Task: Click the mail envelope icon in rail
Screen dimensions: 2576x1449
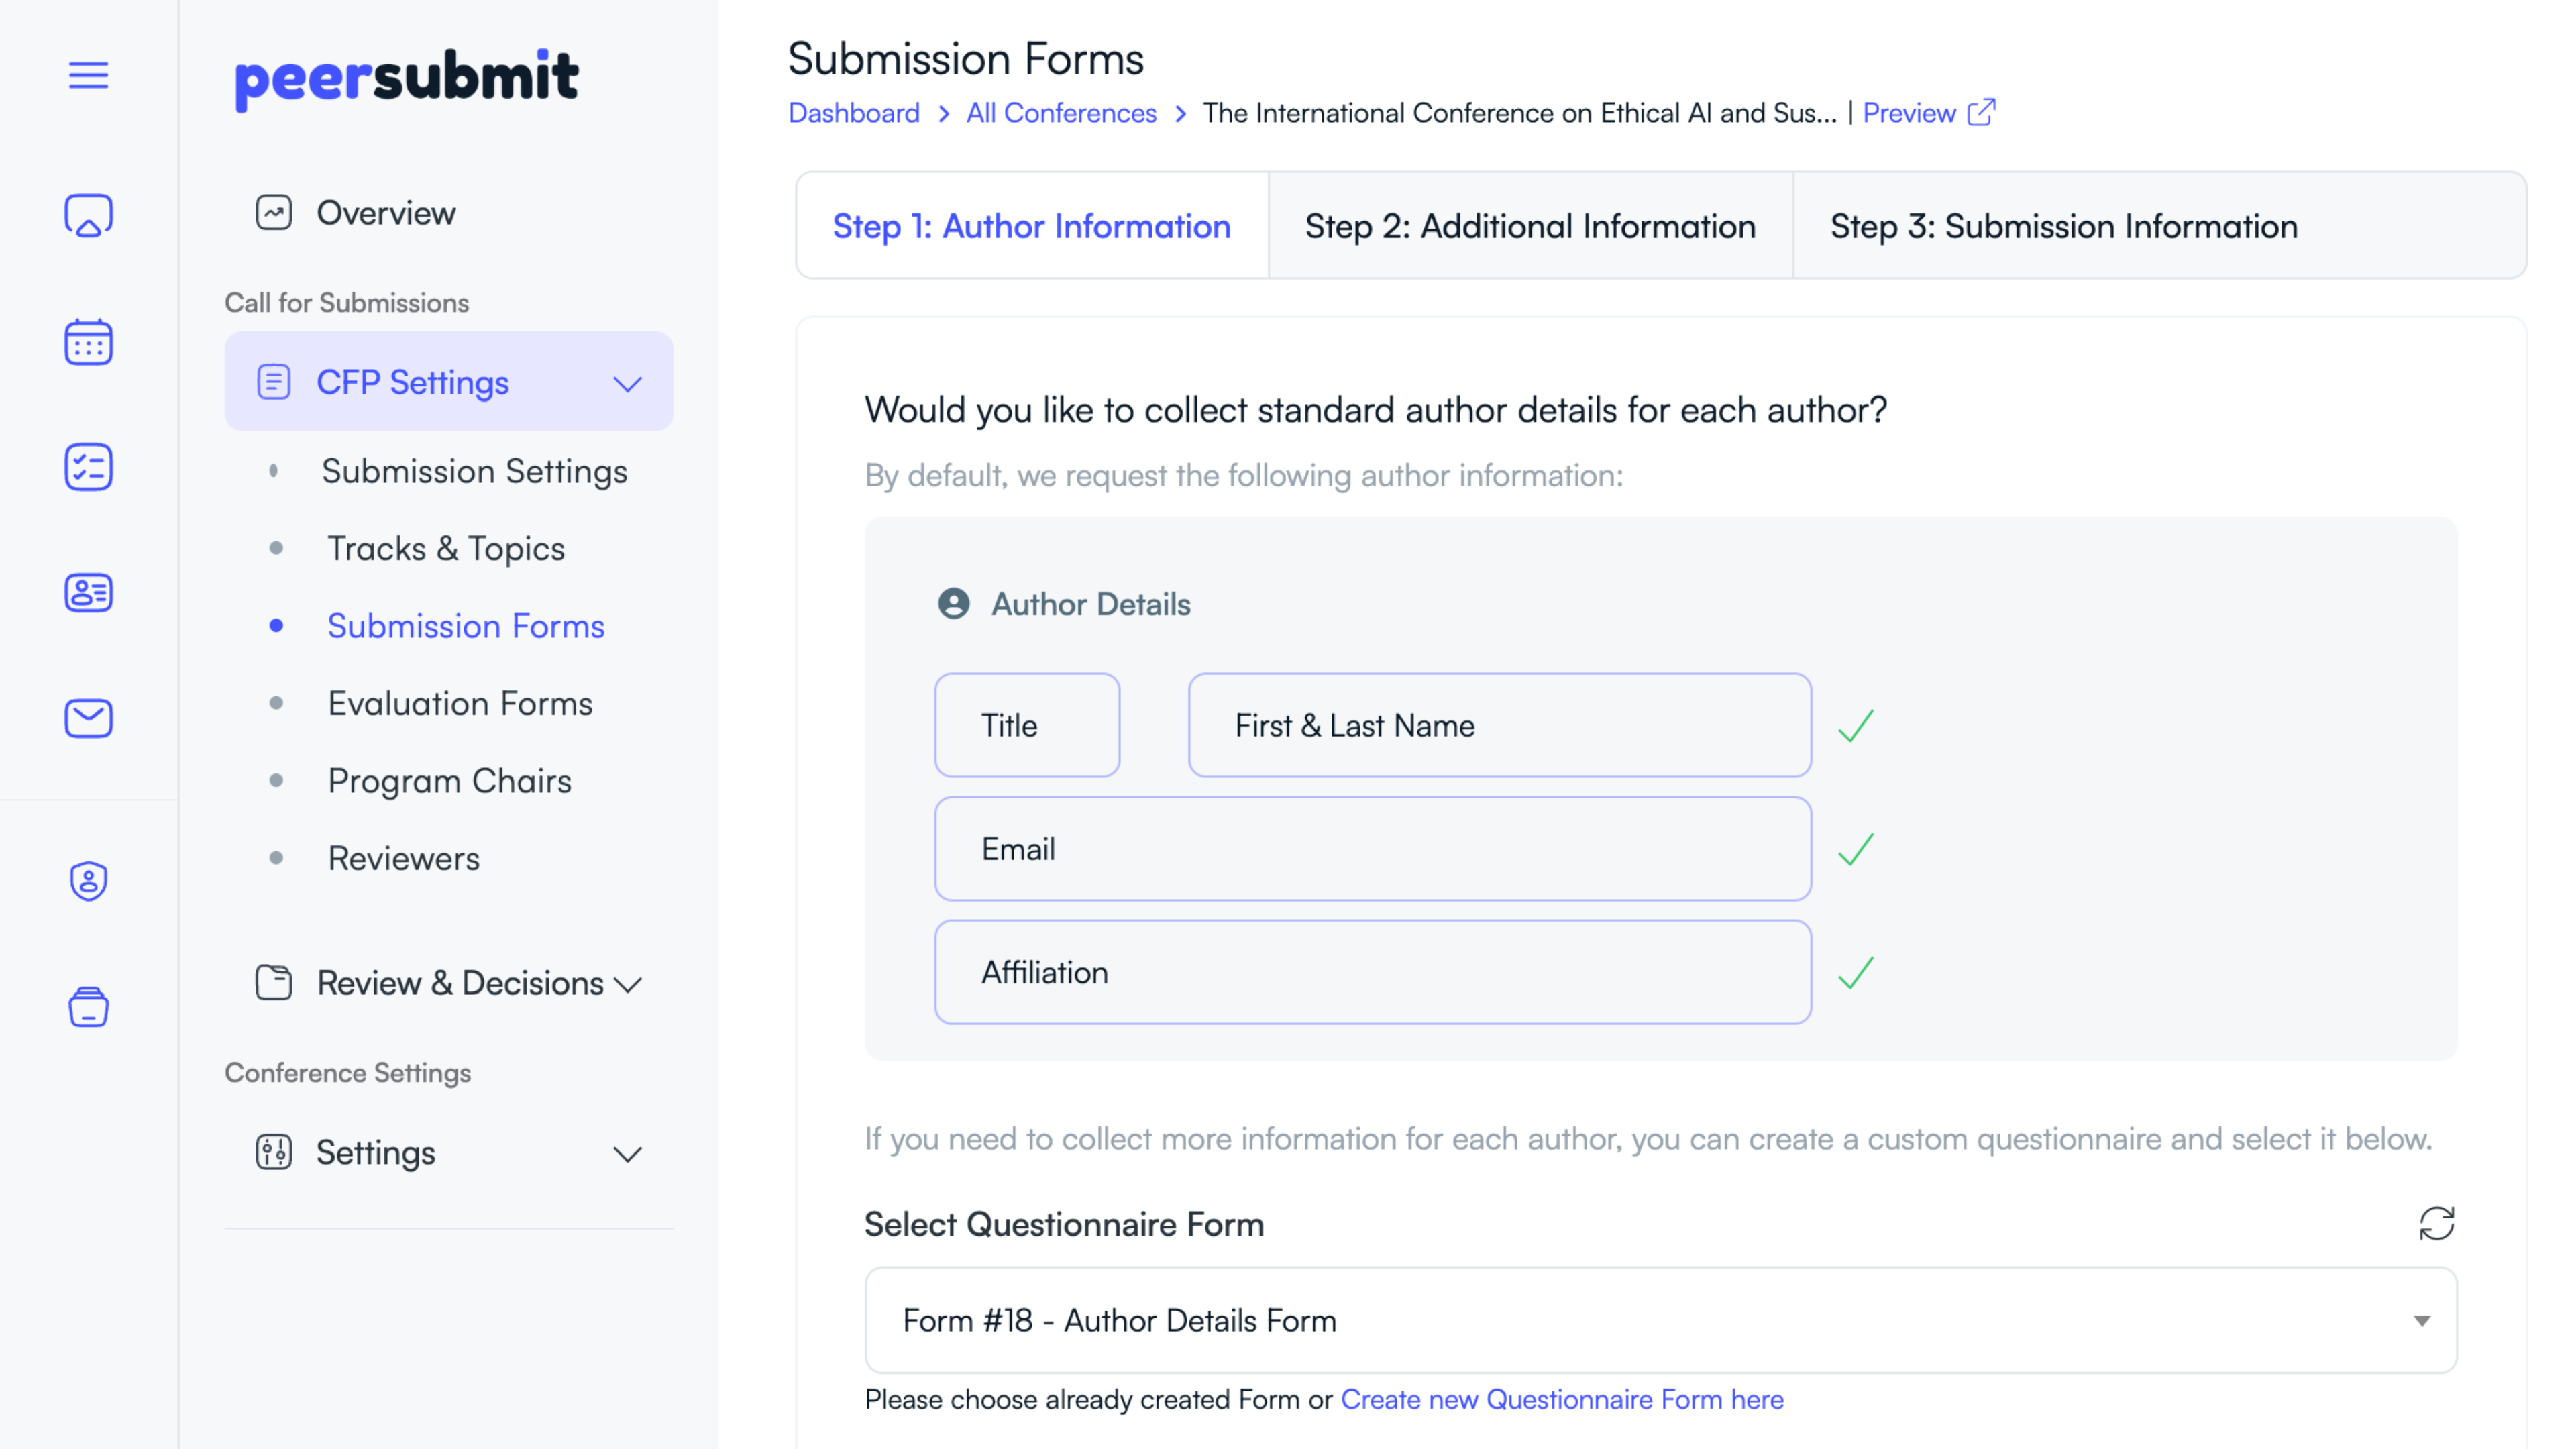Action: tap(88, 718)
